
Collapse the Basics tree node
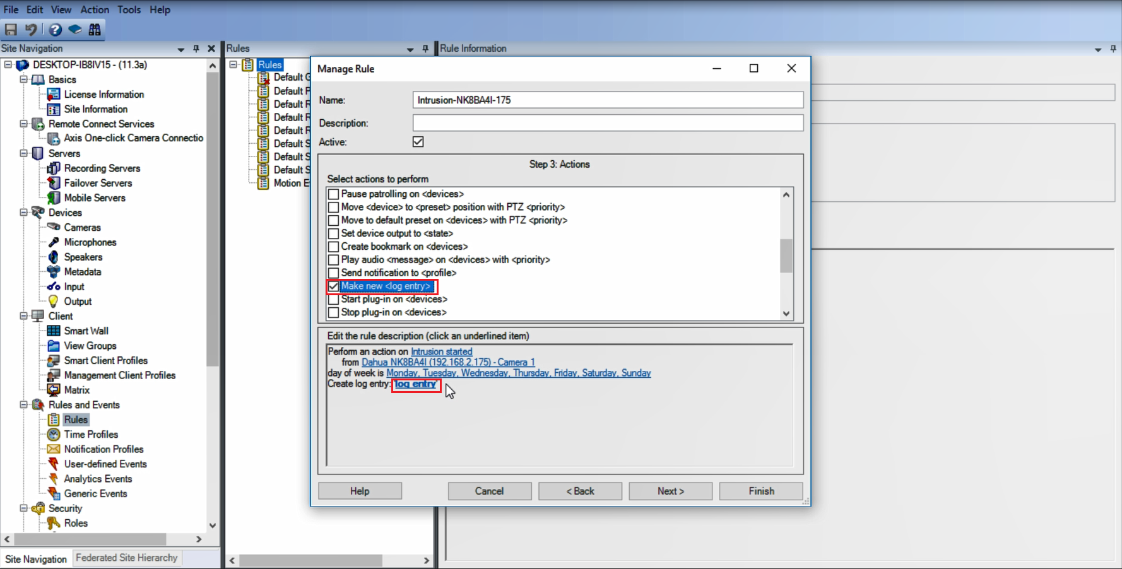pos(23,79)
